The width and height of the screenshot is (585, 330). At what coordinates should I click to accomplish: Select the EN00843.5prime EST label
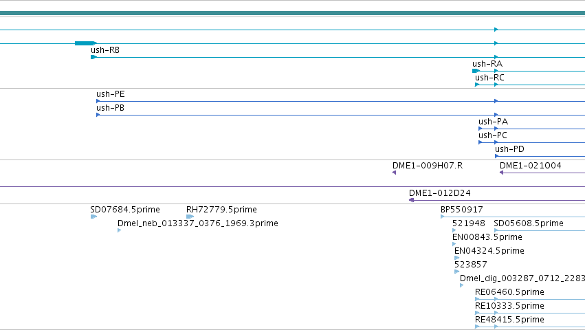487,237
